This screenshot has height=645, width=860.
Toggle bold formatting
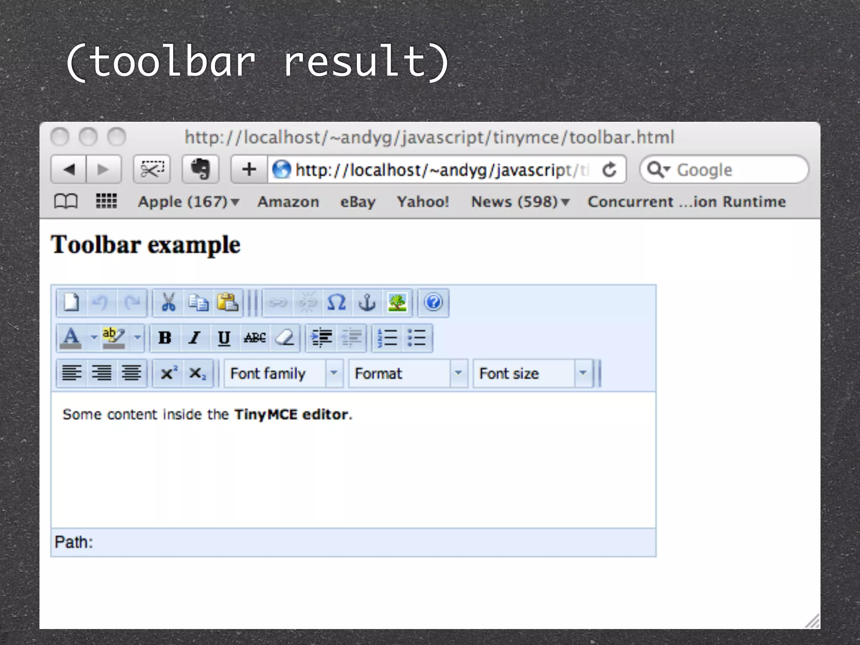tap(165, 338)
